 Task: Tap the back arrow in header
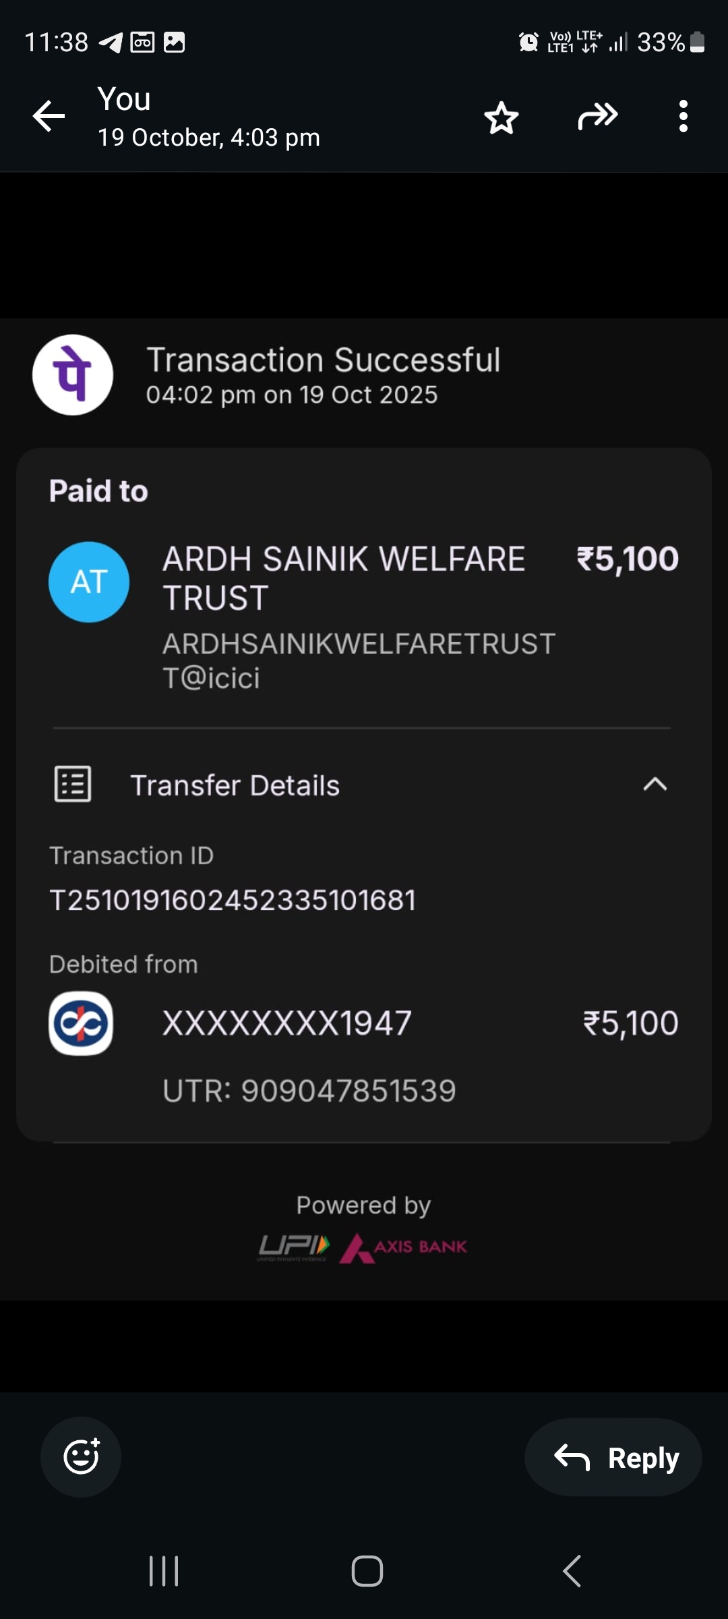point(49,117)
